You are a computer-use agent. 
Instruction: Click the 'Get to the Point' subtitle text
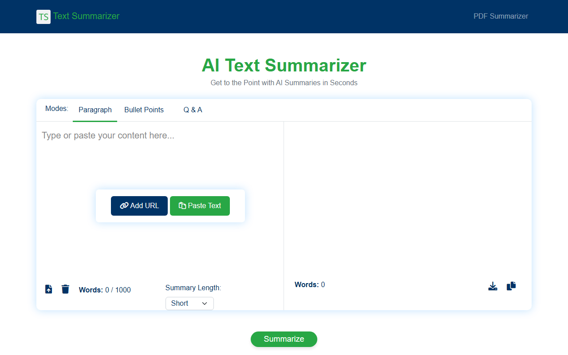284,83
